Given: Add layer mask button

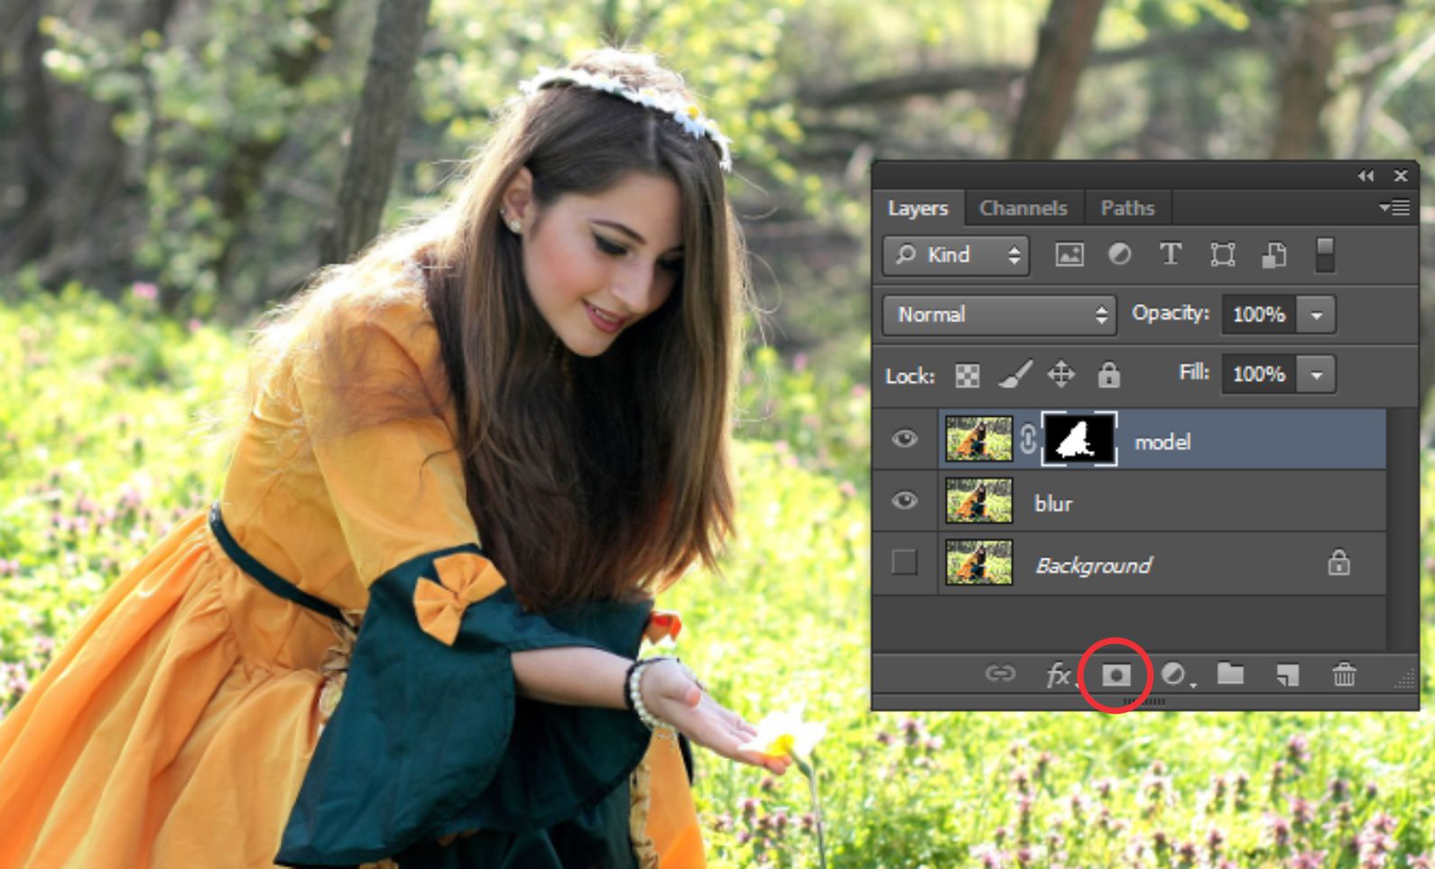Looking at the screenshot, I should pos(1116,675).
